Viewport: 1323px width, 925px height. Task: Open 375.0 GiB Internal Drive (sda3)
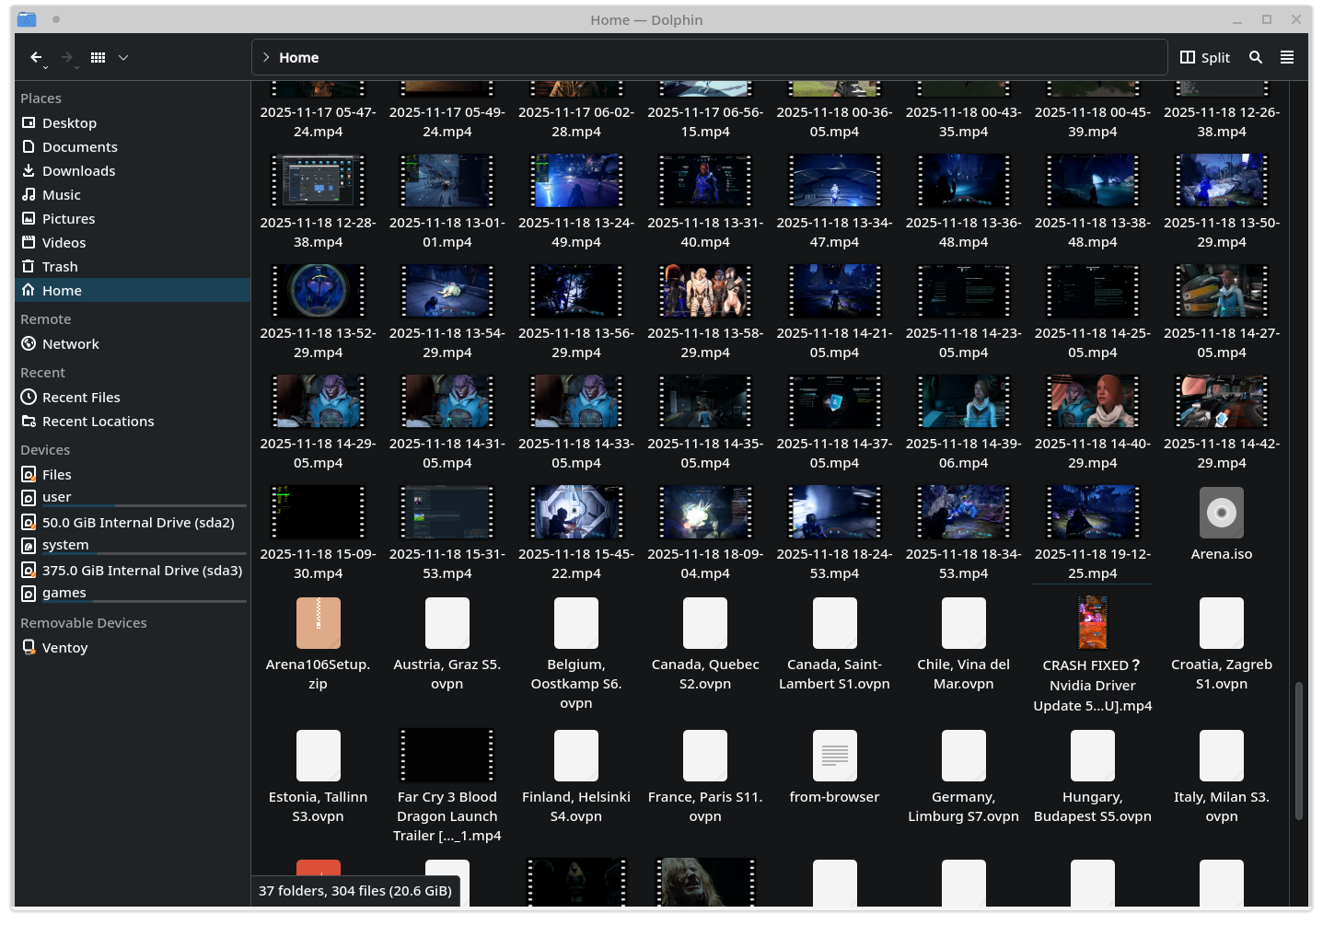(x=133, y=570)
